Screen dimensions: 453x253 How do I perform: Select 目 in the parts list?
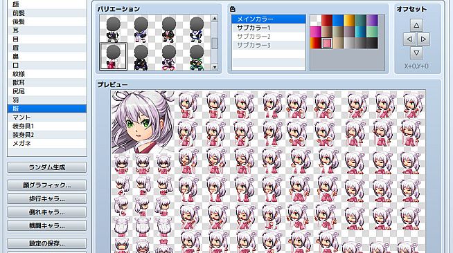47,39
